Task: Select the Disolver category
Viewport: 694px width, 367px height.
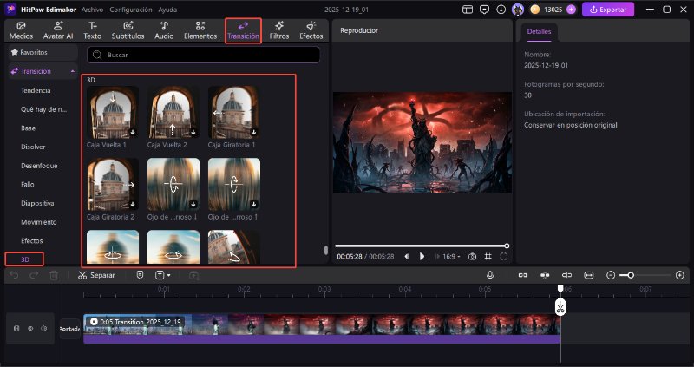Action: (33, 147)
